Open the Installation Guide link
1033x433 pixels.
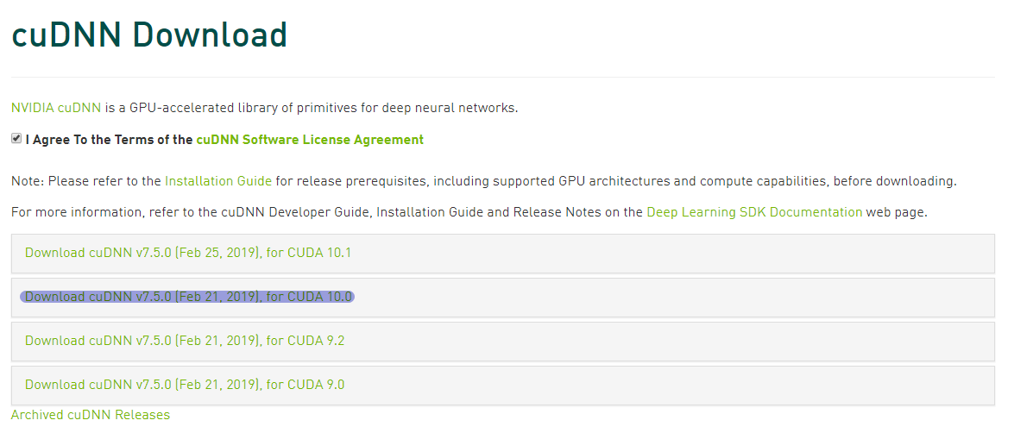(x=218, y=181)
